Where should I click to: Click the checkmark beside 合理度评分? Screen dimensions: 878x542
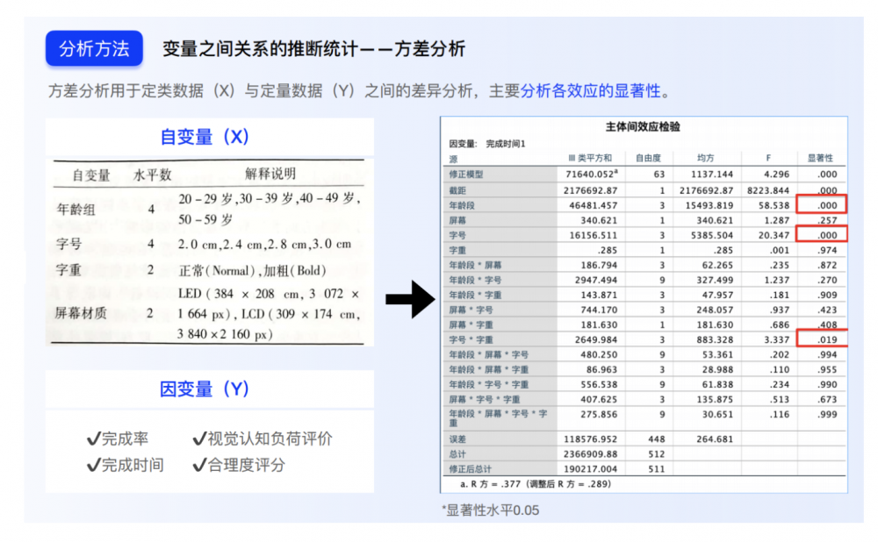click(x=199, y=465)
